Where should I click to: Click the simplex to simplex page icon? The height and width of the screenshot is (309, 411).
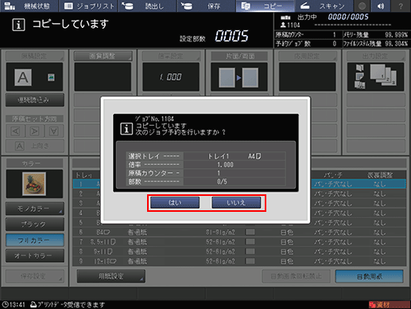pos(238,77)
